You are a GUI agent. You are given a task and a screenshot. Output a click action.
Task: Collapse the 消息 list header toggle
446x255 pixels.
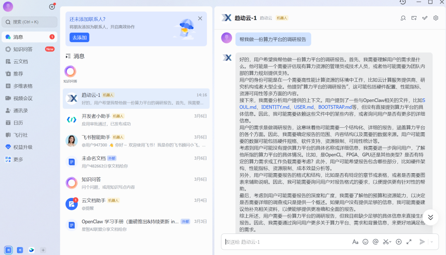coord(68,56)
